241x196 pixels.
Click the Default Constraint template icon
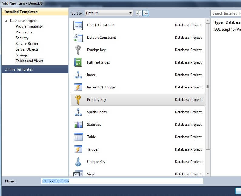click(78, 38)
